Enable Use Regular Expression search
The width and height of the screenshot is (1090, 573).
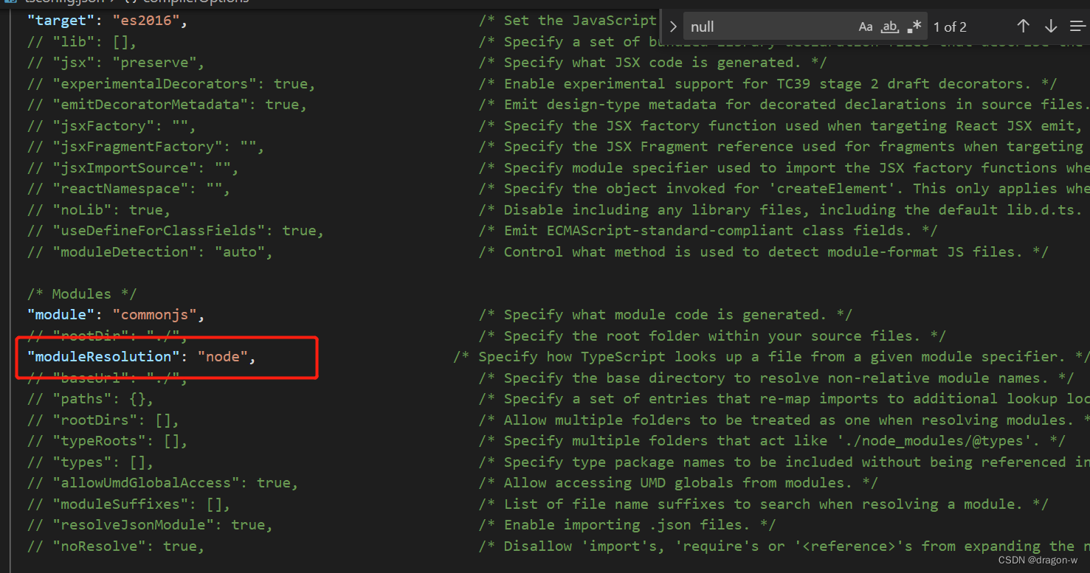914,25
